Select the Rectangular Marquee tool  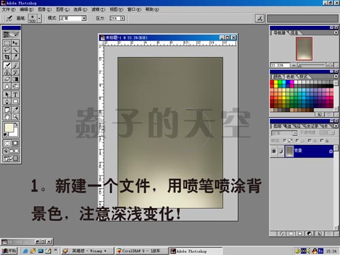click(7, 43)
